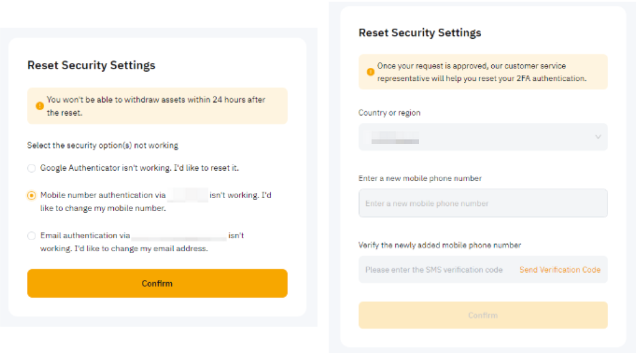Select Google Authenticator isn't working option

tap(31, 168)
